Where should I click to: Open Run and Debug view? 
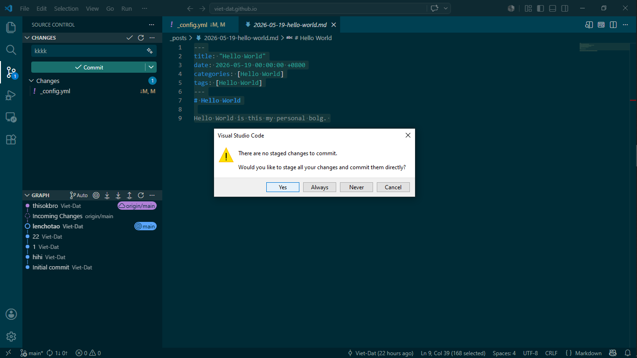(x=11, y=95)
